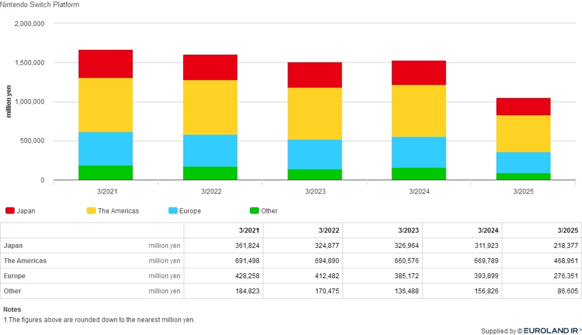Click Americas 3/2023 value 660,576
This screenshot has height=335, width=582.
(x=407, y=260)
